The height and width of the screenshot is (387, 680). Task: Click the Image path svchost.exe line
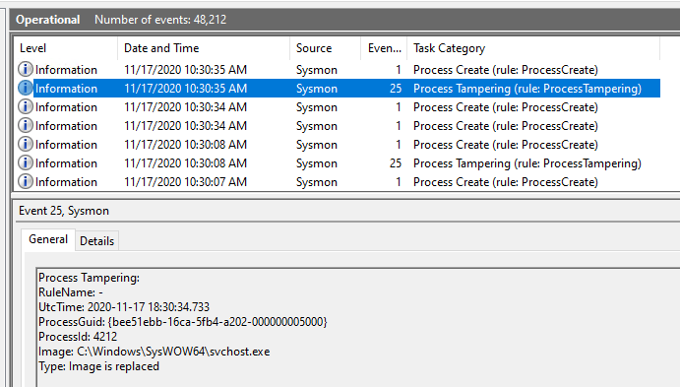pyautogui.click(x=154, y=352)
